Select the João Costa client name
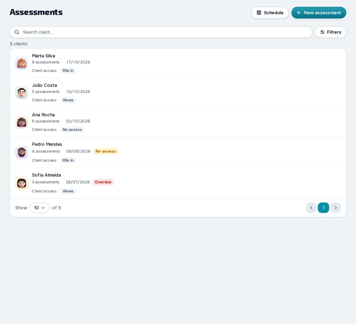 coord(45,85)
